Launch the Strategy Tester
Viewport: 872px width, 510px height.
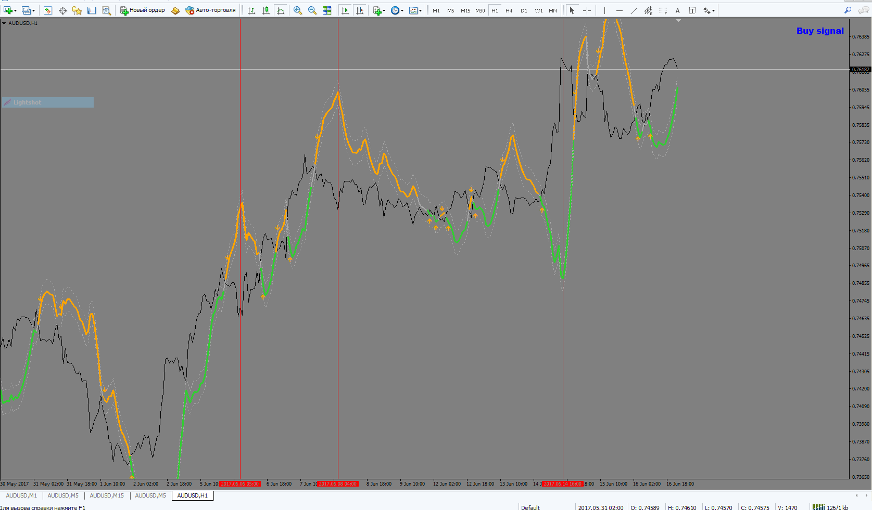106,10
